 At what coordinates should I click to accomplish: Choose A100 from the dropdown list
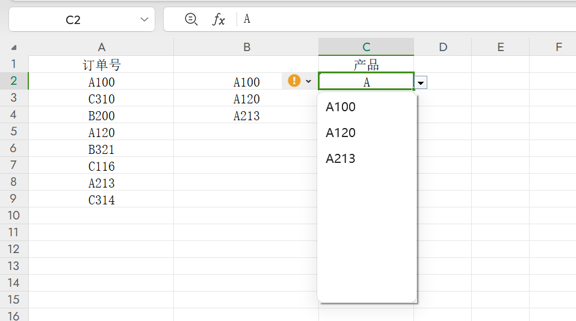[x=341, y=107]
